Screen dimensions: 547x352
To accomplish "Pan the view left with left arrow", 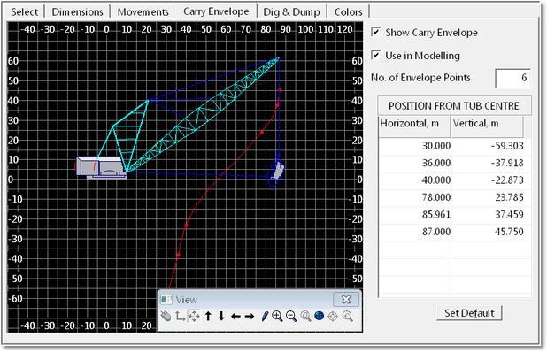I will [235, 317].
